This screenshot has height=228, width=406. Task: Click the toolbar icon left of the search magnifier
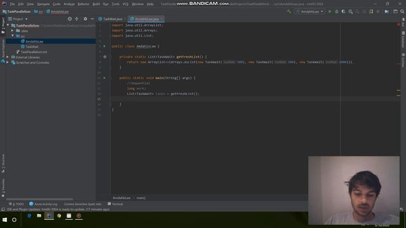coord(395,11)
